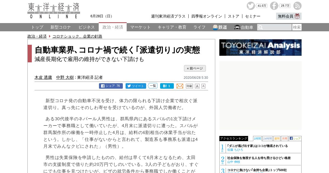
Task: Open author 木皮 透庸 profile
Action: 43,77
